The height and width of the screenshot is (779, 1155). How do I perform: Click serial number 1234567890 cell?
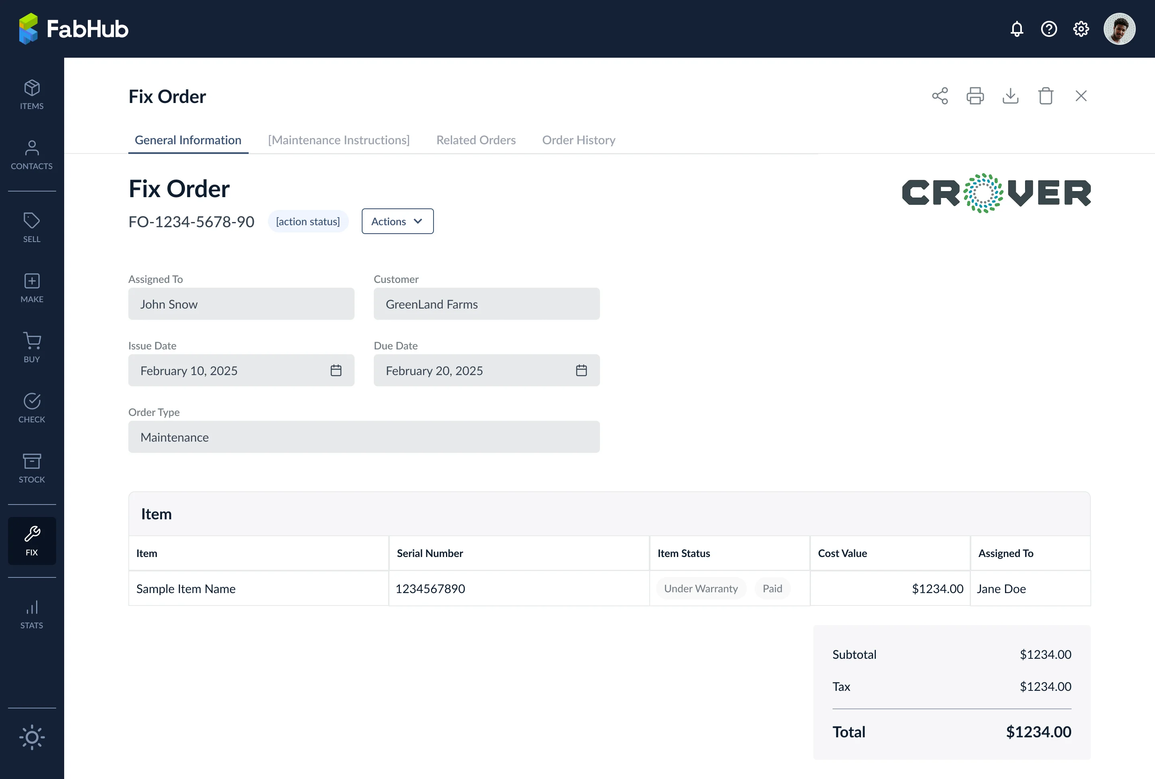(519, 588)
